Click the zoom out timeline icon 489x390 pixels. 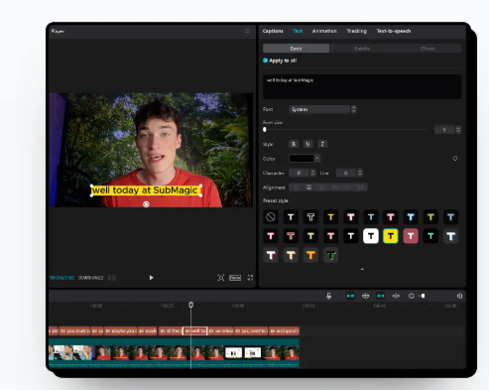412,296
